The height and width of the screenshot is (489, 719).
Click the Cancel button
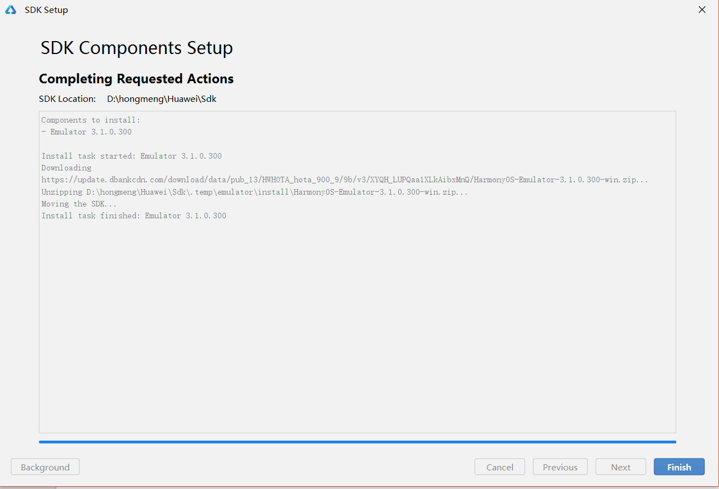499,467
